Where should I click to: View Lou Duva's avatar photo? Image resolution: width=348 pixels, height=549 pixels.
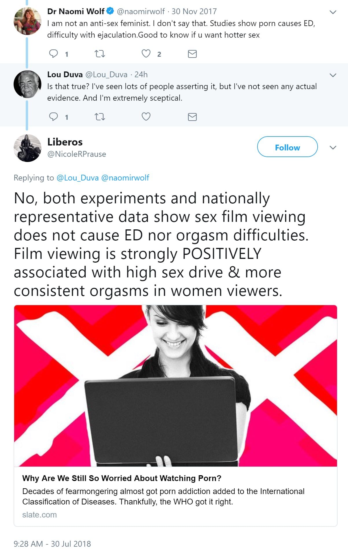tap(27, 84)
